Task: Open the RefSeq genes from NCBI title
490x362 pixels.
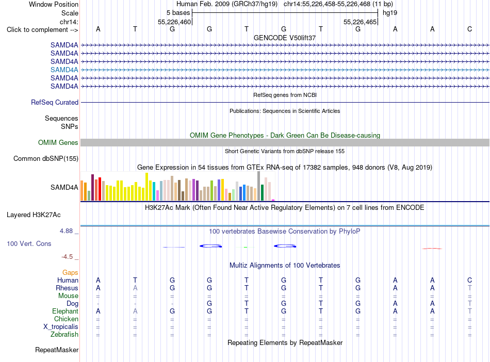Action: [285, 95]
